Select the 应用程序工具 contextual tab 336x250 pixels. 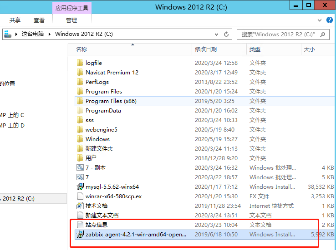pyautogui.click(x=72, y=8)
